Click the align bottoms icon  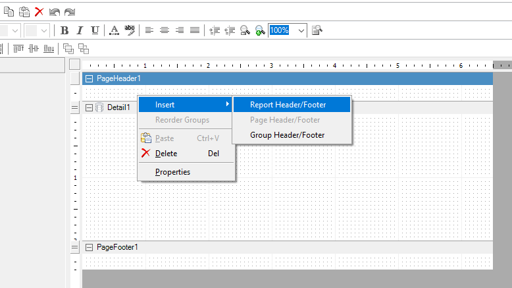pos(49,49)
